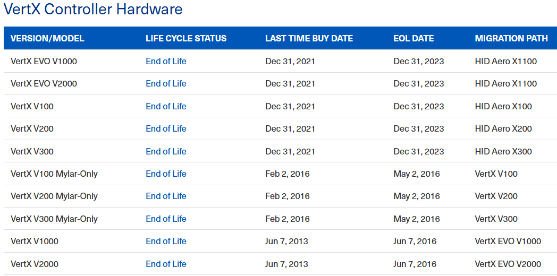
Task: Click the VERSION/MODEL column header
Action: pos(48,38)
